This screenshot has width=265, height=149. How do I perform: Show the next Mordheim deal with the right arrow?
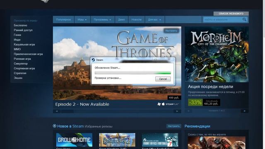tap(245, 111)
